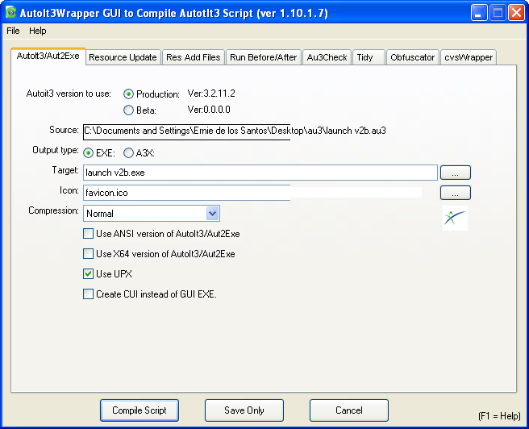The width and height of the screenshot is (529, 429).
Task: Uncheck the Use UPX checkbox
Action: point(88,273)
